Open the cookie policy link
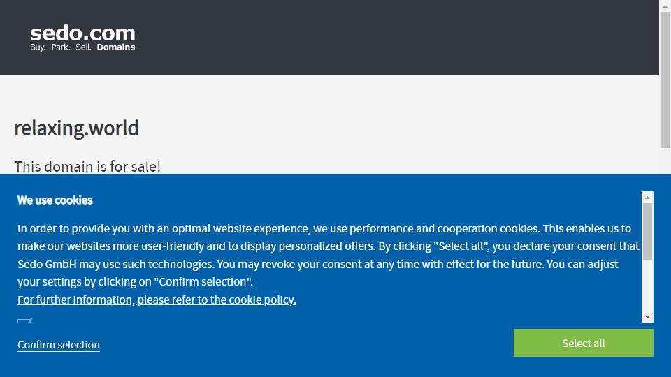Screen dimensions: 671x377 157,300
